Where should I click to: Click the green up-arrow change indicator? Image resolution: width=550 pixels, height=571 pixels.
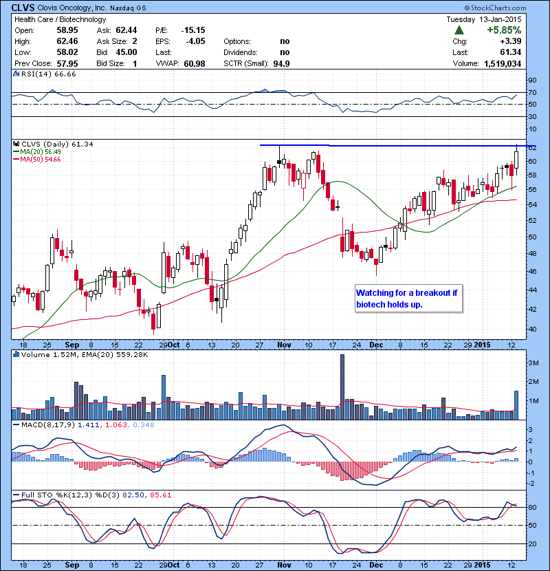[x=459, y=30]
